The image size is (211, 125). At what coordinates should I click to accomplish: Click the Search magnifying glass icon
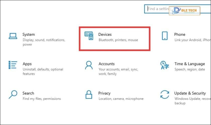tap(13, 94)
